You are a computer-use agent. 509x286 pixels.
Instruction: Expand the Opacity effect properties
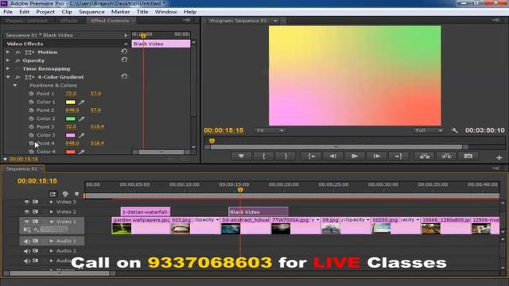tap(8, 60)
